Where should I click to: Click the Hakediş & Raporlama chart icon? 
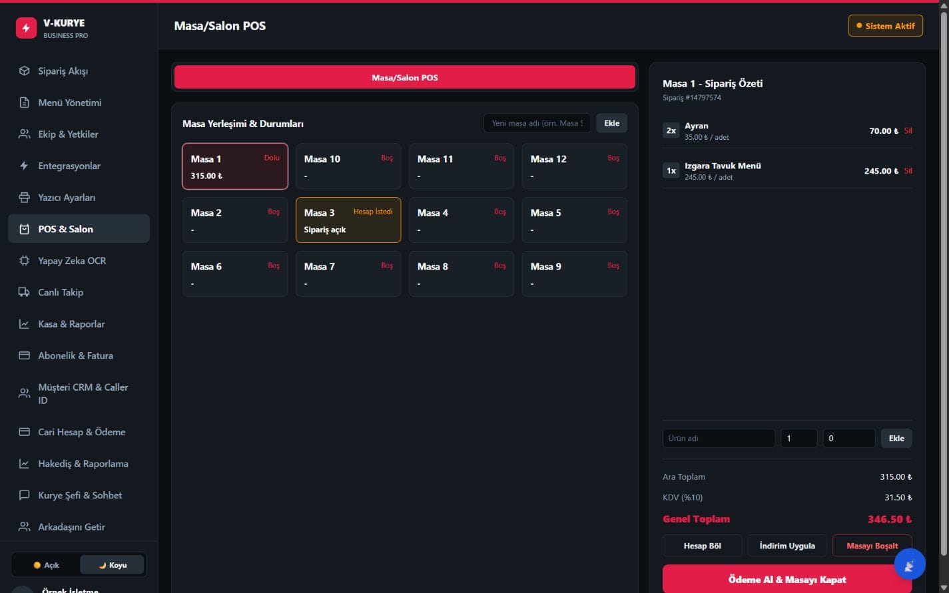pos(24,464)
